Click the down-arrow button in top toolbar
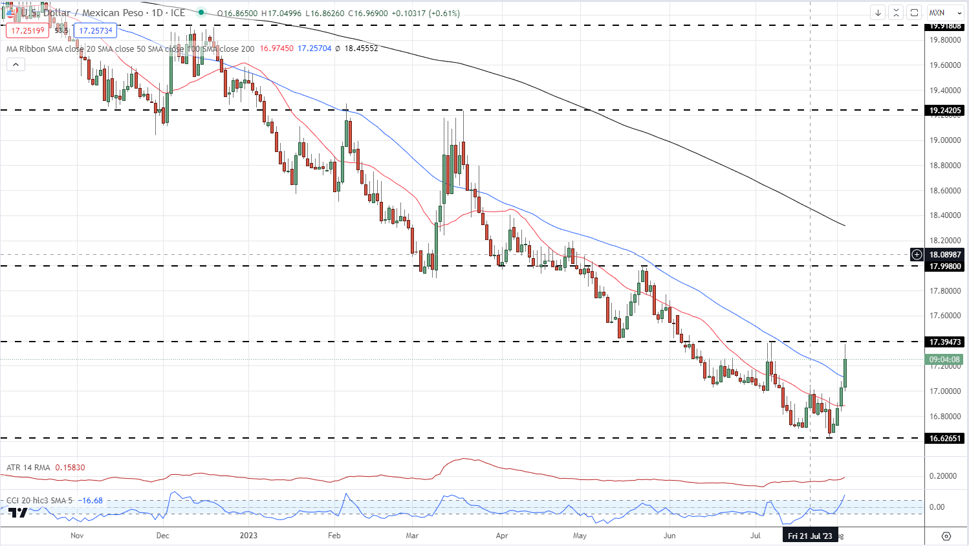This screenshot has width=969, height=546. point(878,12)
